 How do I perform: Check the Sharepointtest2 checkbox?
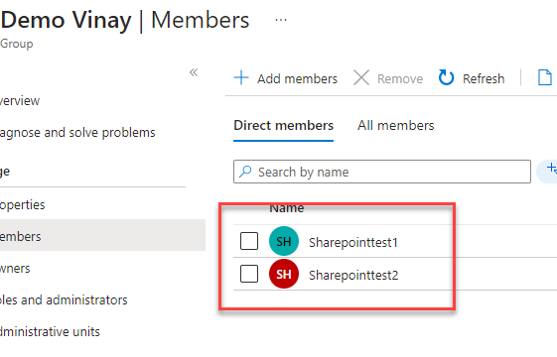[x=249, y=274]
